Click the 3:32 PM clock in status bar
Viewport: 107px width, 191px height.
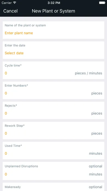54,3
